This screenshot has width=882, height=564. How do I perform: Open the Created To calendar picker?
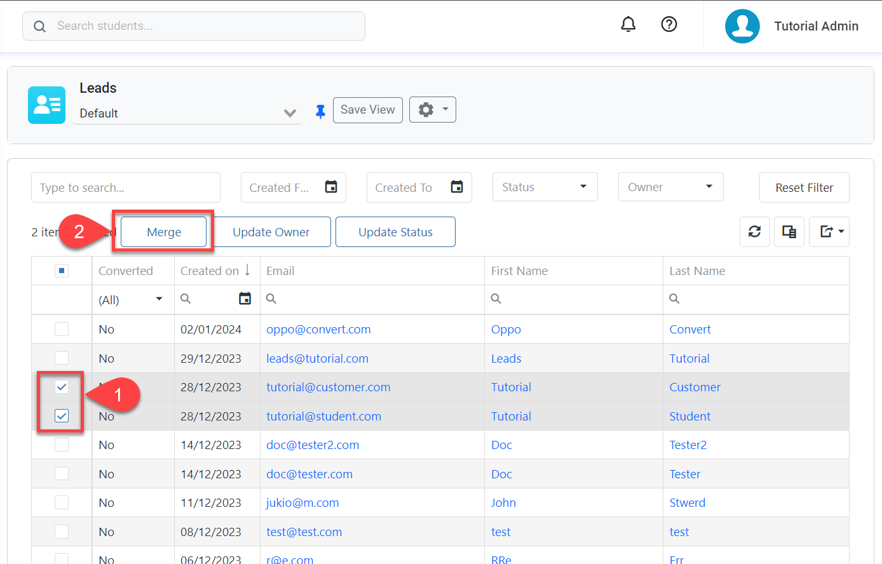[x=457, y=187]
